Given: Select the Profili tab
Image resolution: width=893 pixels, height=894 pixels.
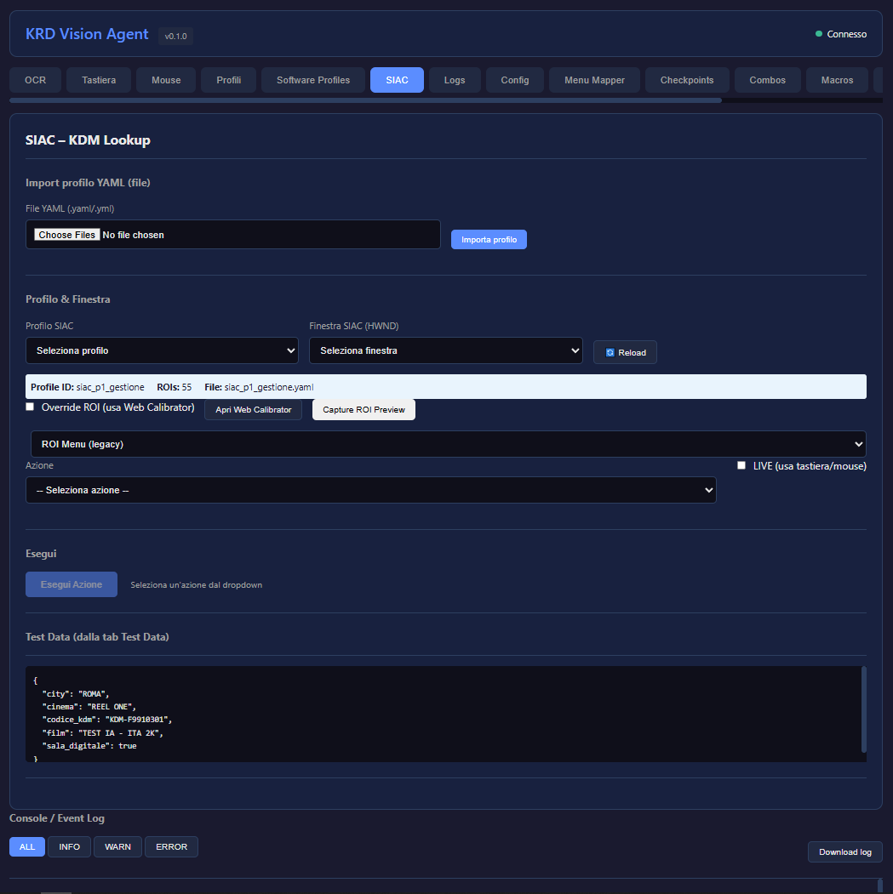Looking at the screenshot, I should [x=229, y=80].
